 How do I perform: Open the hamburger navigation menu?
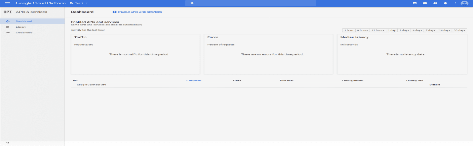pyautogui.click(x=8, y=3)
